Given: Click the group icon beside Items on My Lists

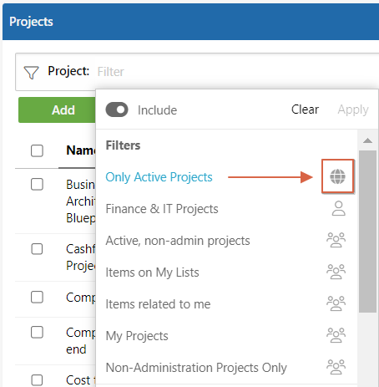Looking at the screenshot, I should tap(336, 272).
